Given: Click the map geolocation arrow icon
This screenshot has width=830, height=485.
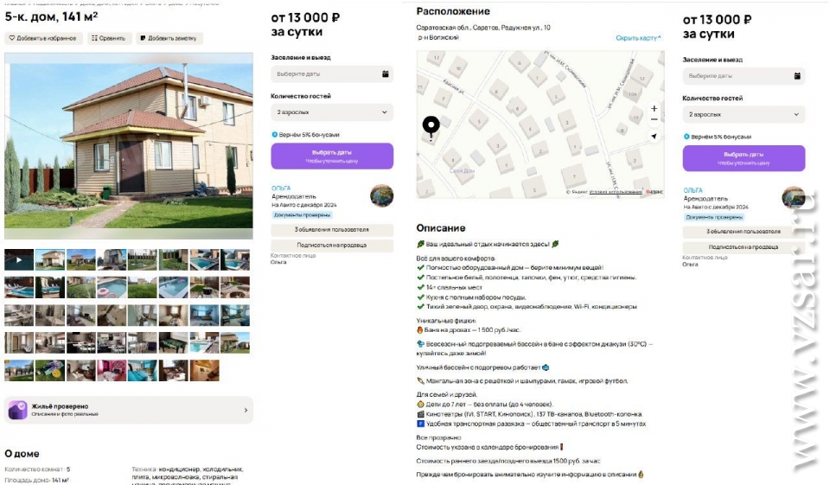Looking at the screenshot, I should tap(654, 136).
